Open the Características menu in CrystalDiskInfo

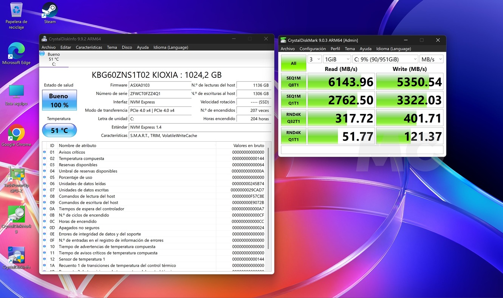[x=89, y=47]
